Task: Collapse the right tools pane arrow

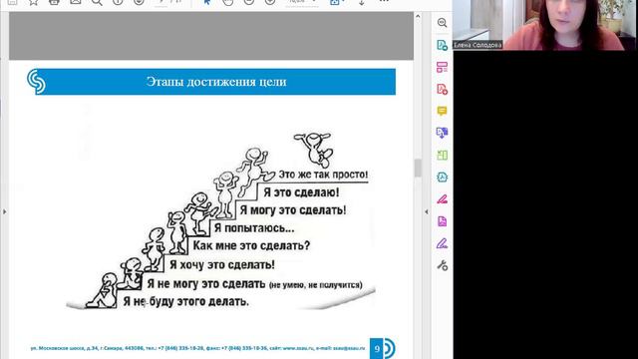Action: pos(427,211)
